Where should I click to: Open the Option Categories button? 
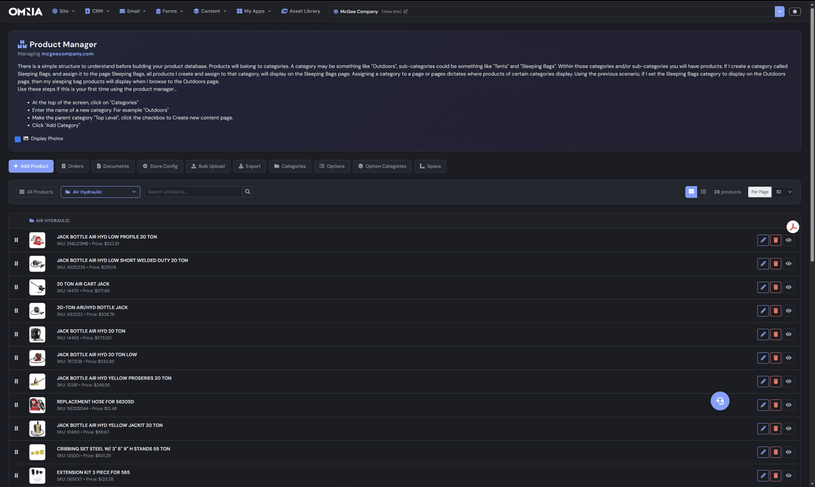[382, 166]
